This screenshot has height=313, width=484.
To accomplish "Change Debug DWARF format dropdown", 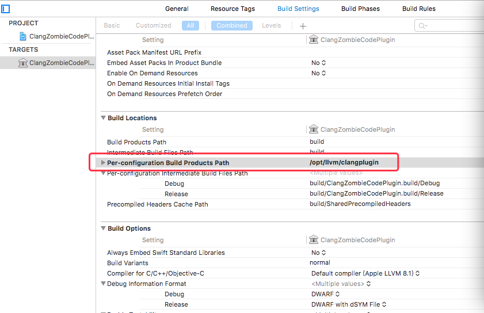I will (x=325, y=294).
